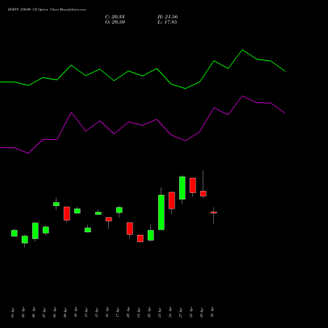Click the red candle on 28 Apr
This screenshot has width=328, height=328.
193,185
